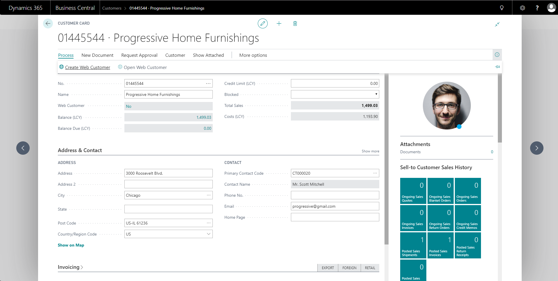This screenshot has width=558, height=281.
Task: Open the Process menu
Action: 66,55
